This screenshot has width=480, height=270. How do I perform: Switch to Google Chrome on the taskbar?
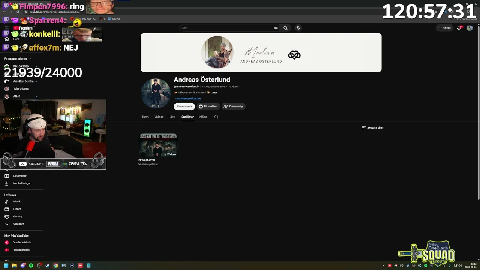coord(55,265)
